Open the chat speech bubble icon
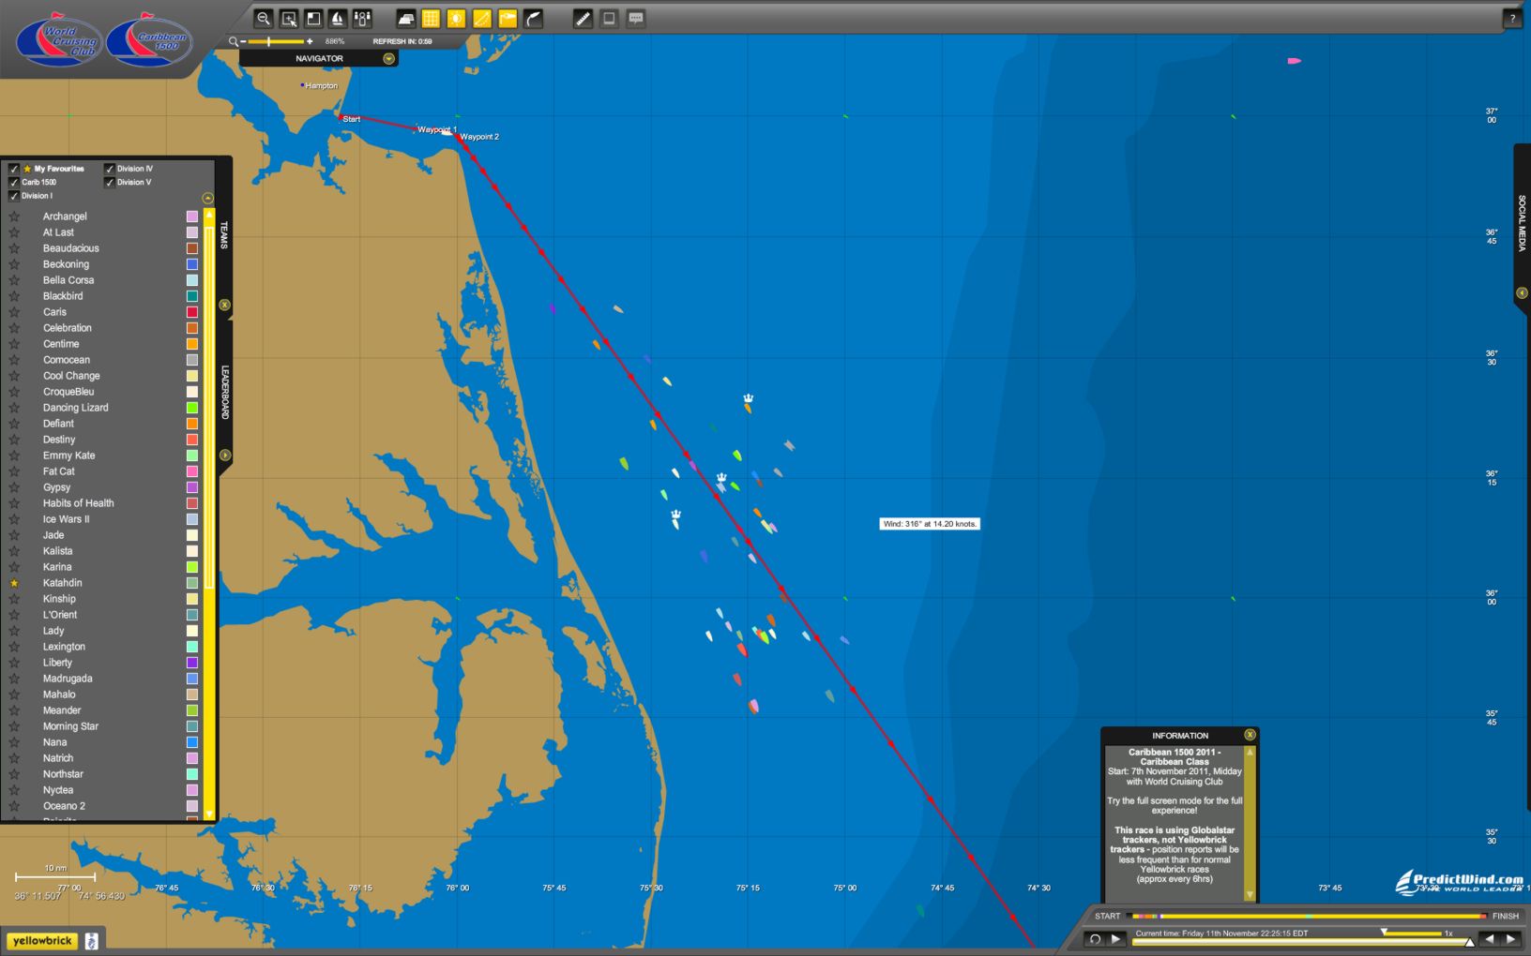1531x956 pixels. [x=636, y=18]
